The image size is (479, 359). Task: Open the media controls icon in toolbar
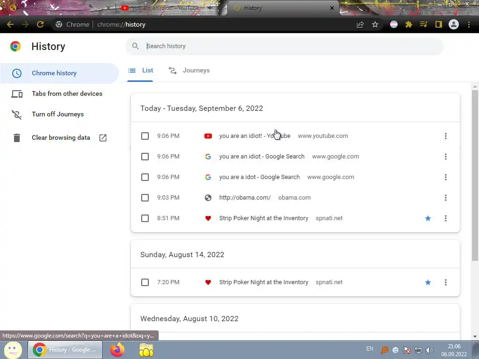pyautogui.click(x=423, y=24)
